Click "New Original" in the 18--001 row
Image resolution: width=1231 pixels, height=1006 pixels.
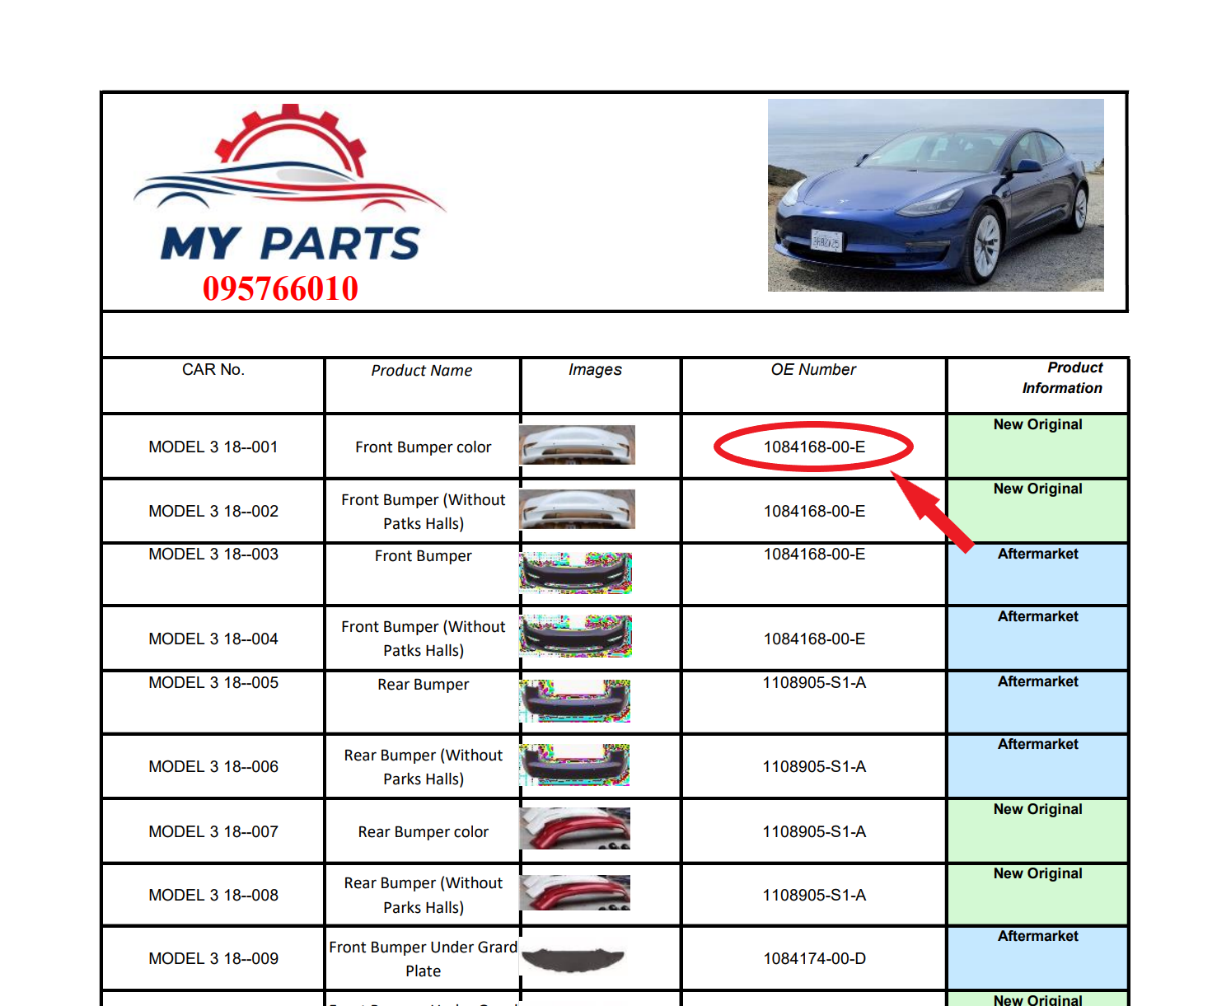click(x=1037, y=424)
